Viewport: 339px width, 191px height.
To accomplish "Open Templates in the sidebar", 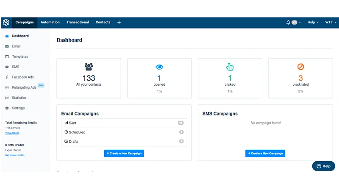I will coord(20,56).
